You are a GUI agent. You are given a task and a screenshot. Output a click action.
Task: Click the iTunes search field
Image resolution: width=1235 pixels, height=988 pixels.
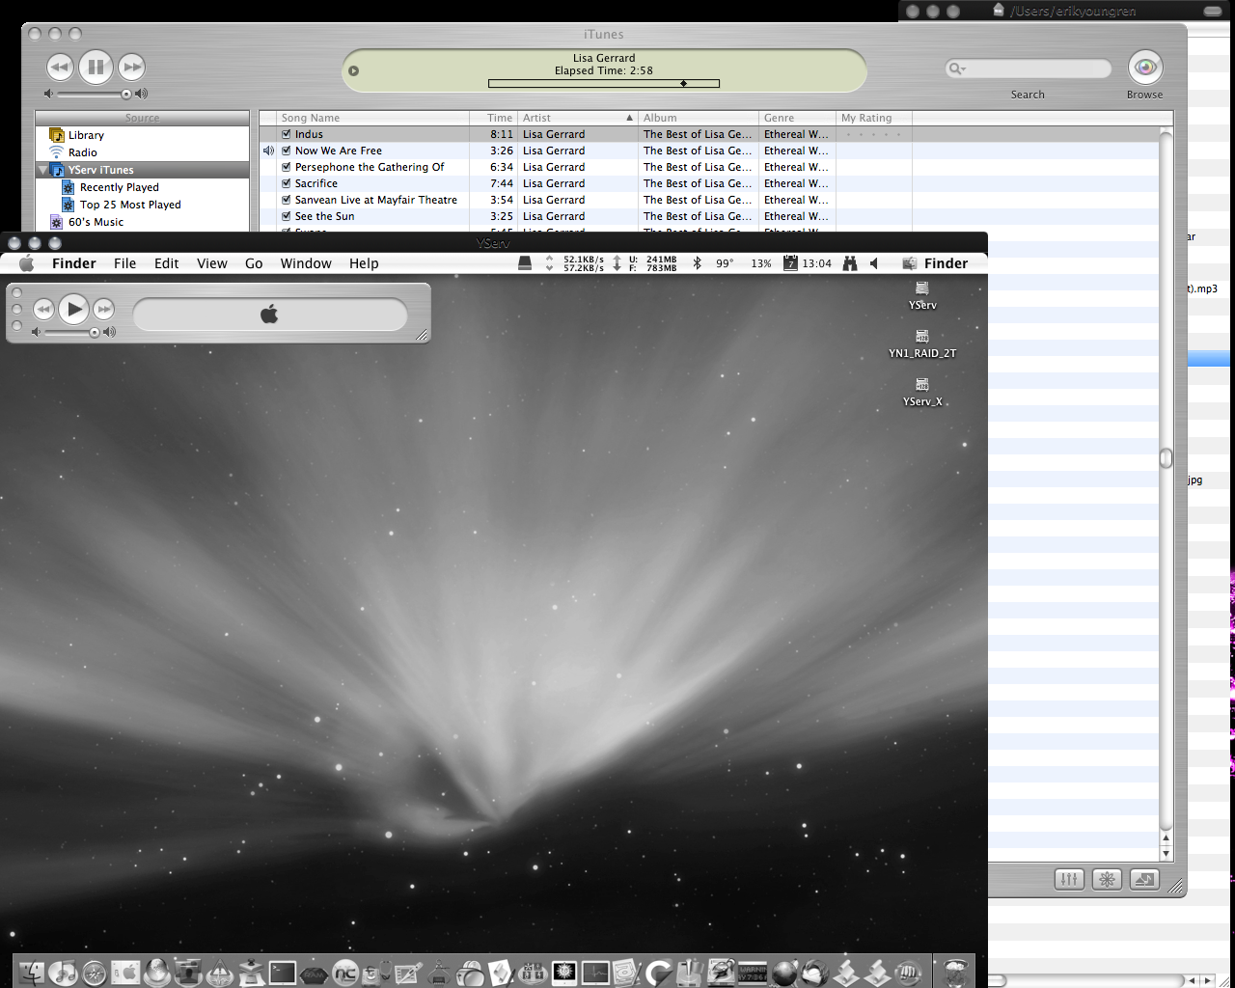(x=1029, y=69)
